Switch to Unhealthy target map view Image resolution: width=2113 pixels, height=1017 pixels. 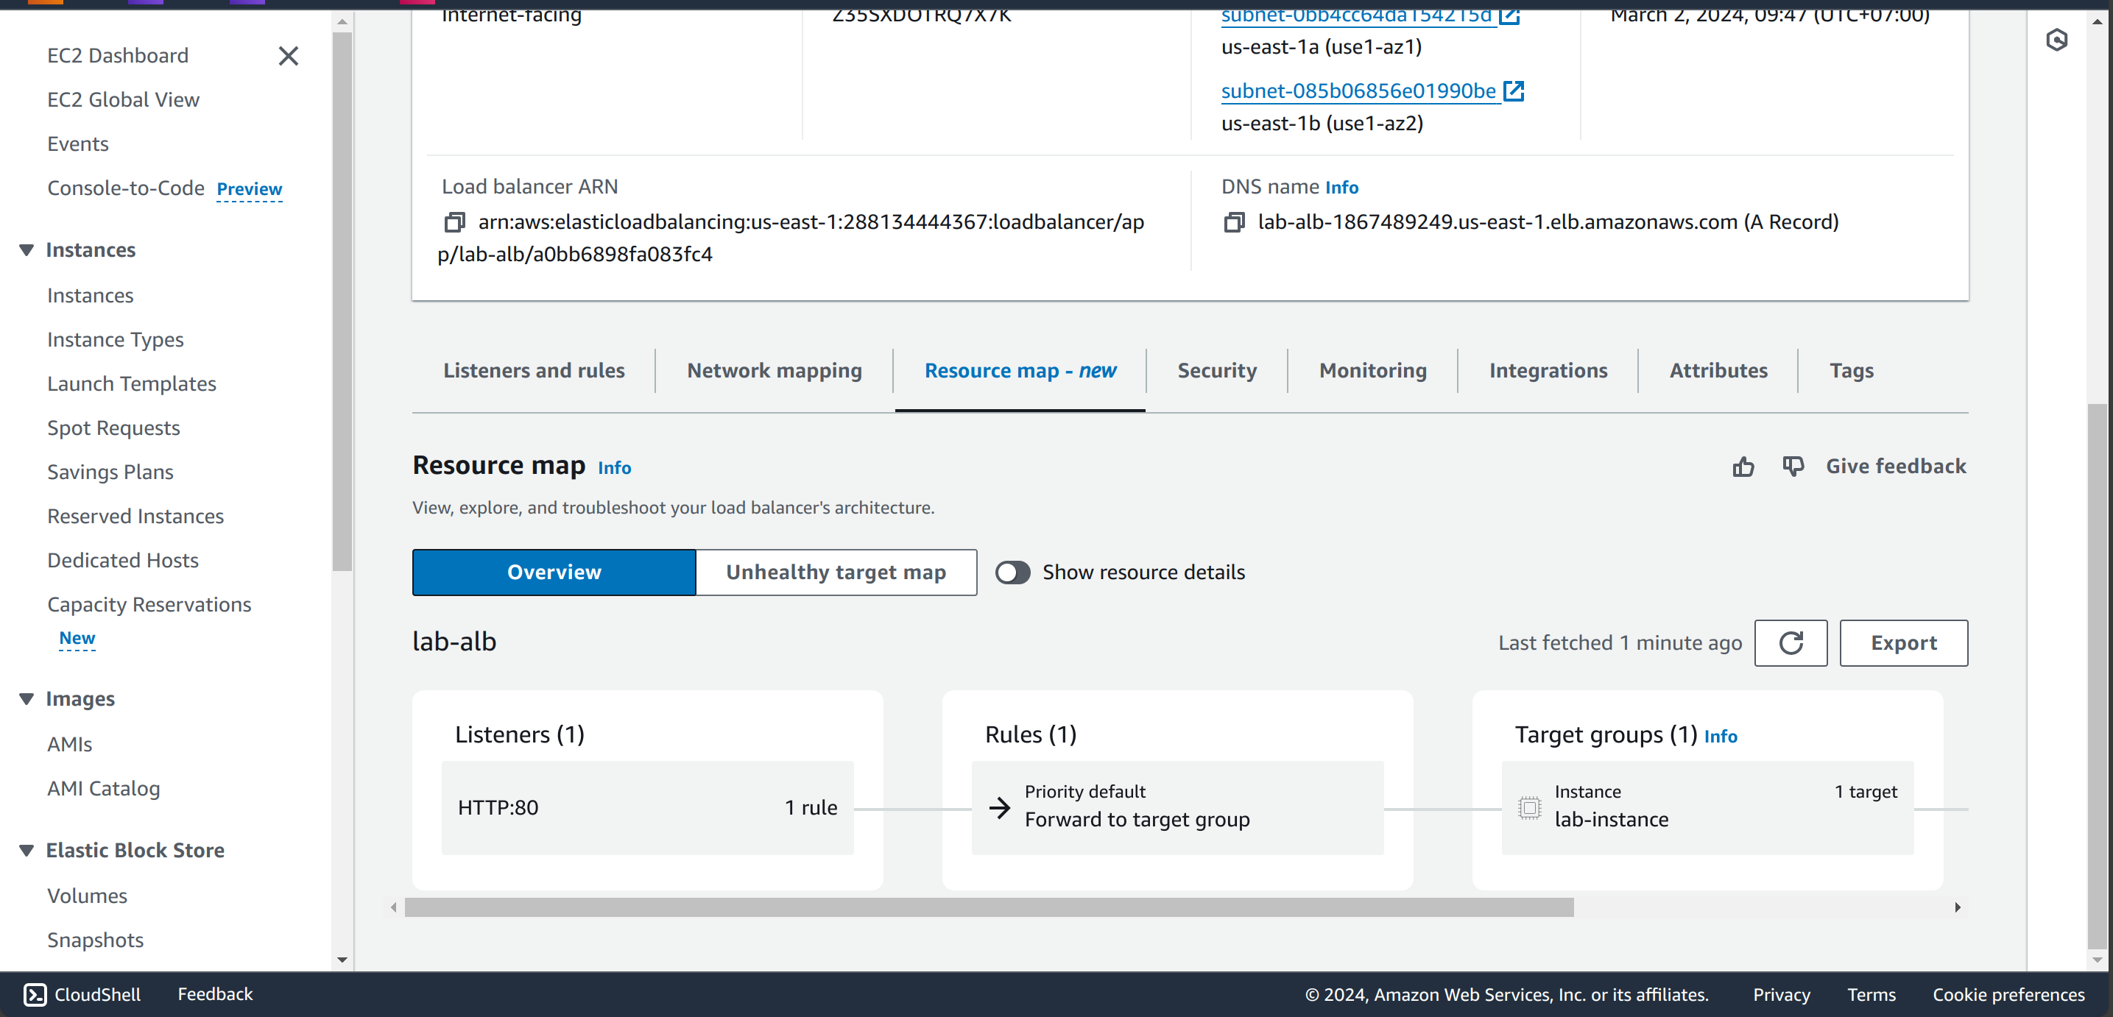point(835,572)
